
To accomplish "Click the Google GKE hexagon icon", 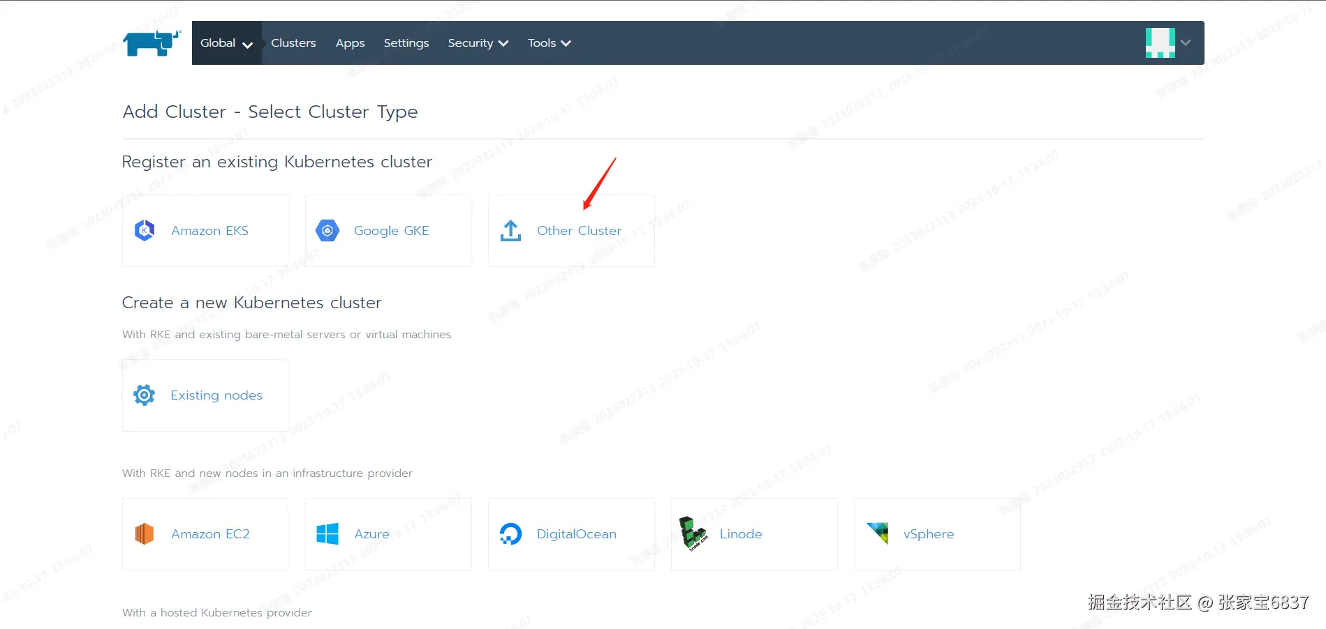I will (x=327, y=230).
